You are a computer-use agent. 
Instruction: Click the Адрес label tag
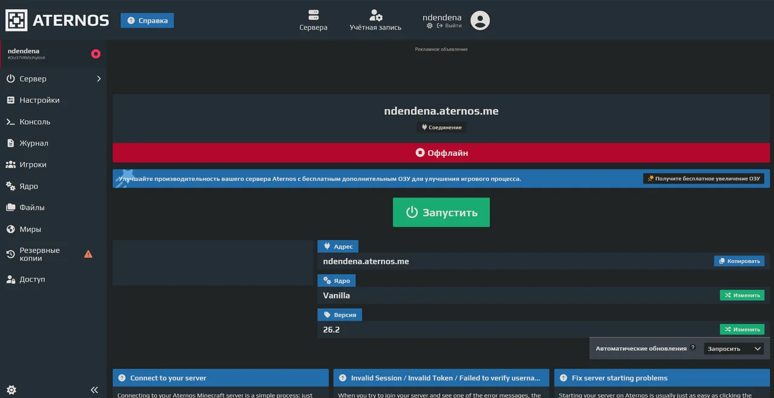(338, 246)
